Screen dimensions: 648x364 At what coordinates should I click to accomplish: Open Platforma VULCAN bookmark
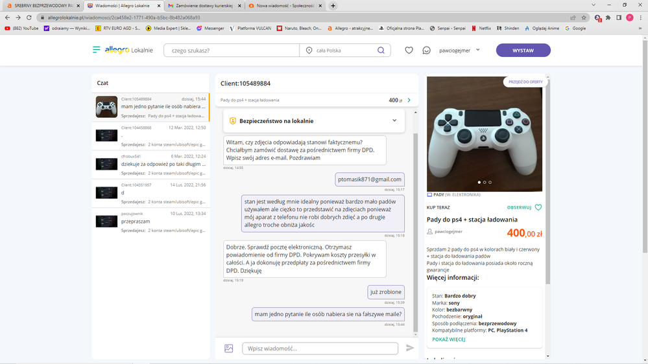(250, 28)
